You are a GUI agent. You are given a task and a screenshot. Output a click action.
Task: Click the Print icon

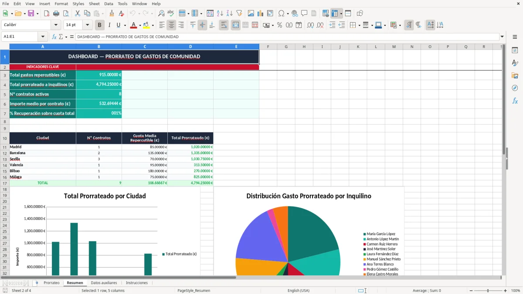click(x=56, y=14)
